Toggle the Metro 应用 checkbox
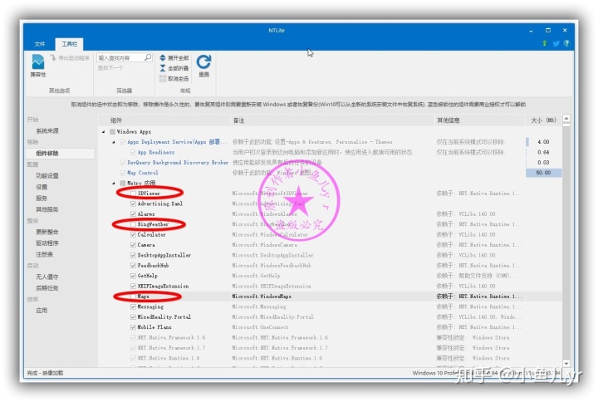 (x=123, y=183)
